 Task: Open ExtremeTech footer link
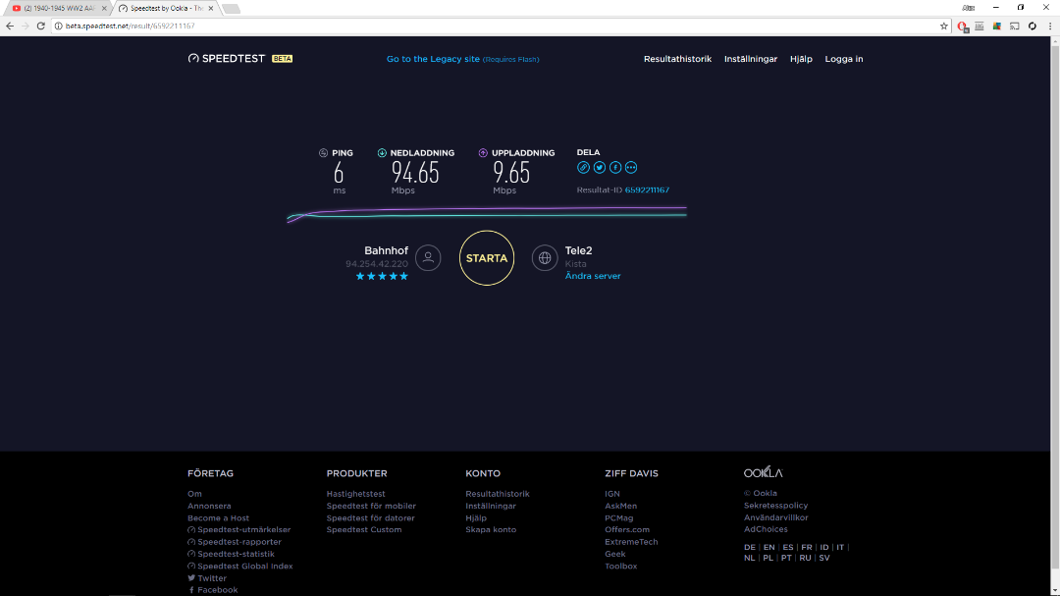click(631, 542)
